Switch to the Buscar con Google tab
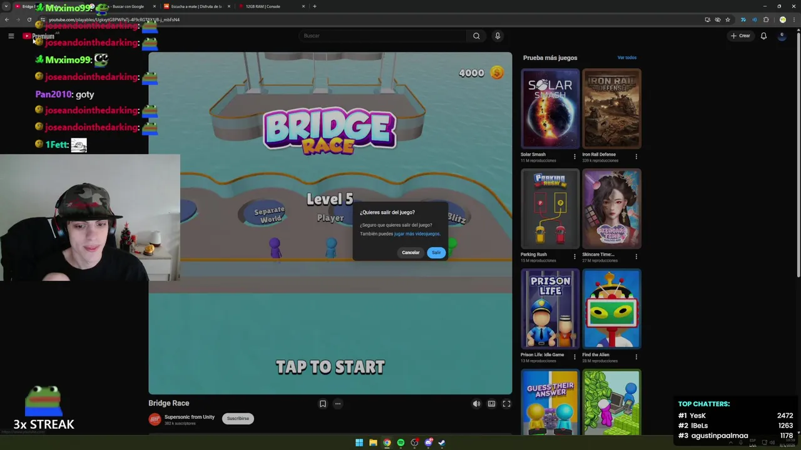Image resolution: width=801 pixels, height=450 pixels. pyautogui.click(x=124, y=6)
